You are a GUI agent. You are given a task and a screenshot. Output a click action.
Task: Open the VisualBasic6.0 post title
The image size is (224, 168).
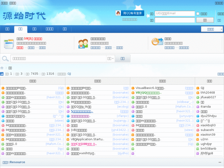click(x=150, y=88)
